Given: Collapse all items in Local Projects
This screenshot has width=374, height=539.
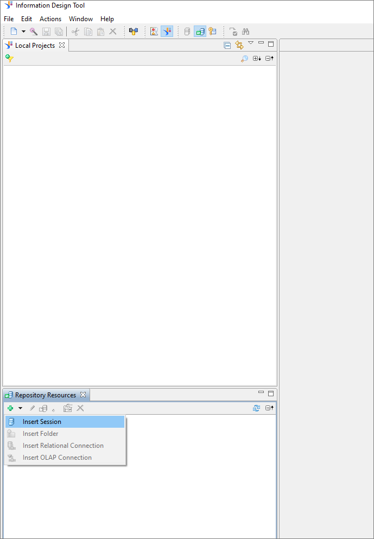Looking at the screenshot, I should point(269,59).
